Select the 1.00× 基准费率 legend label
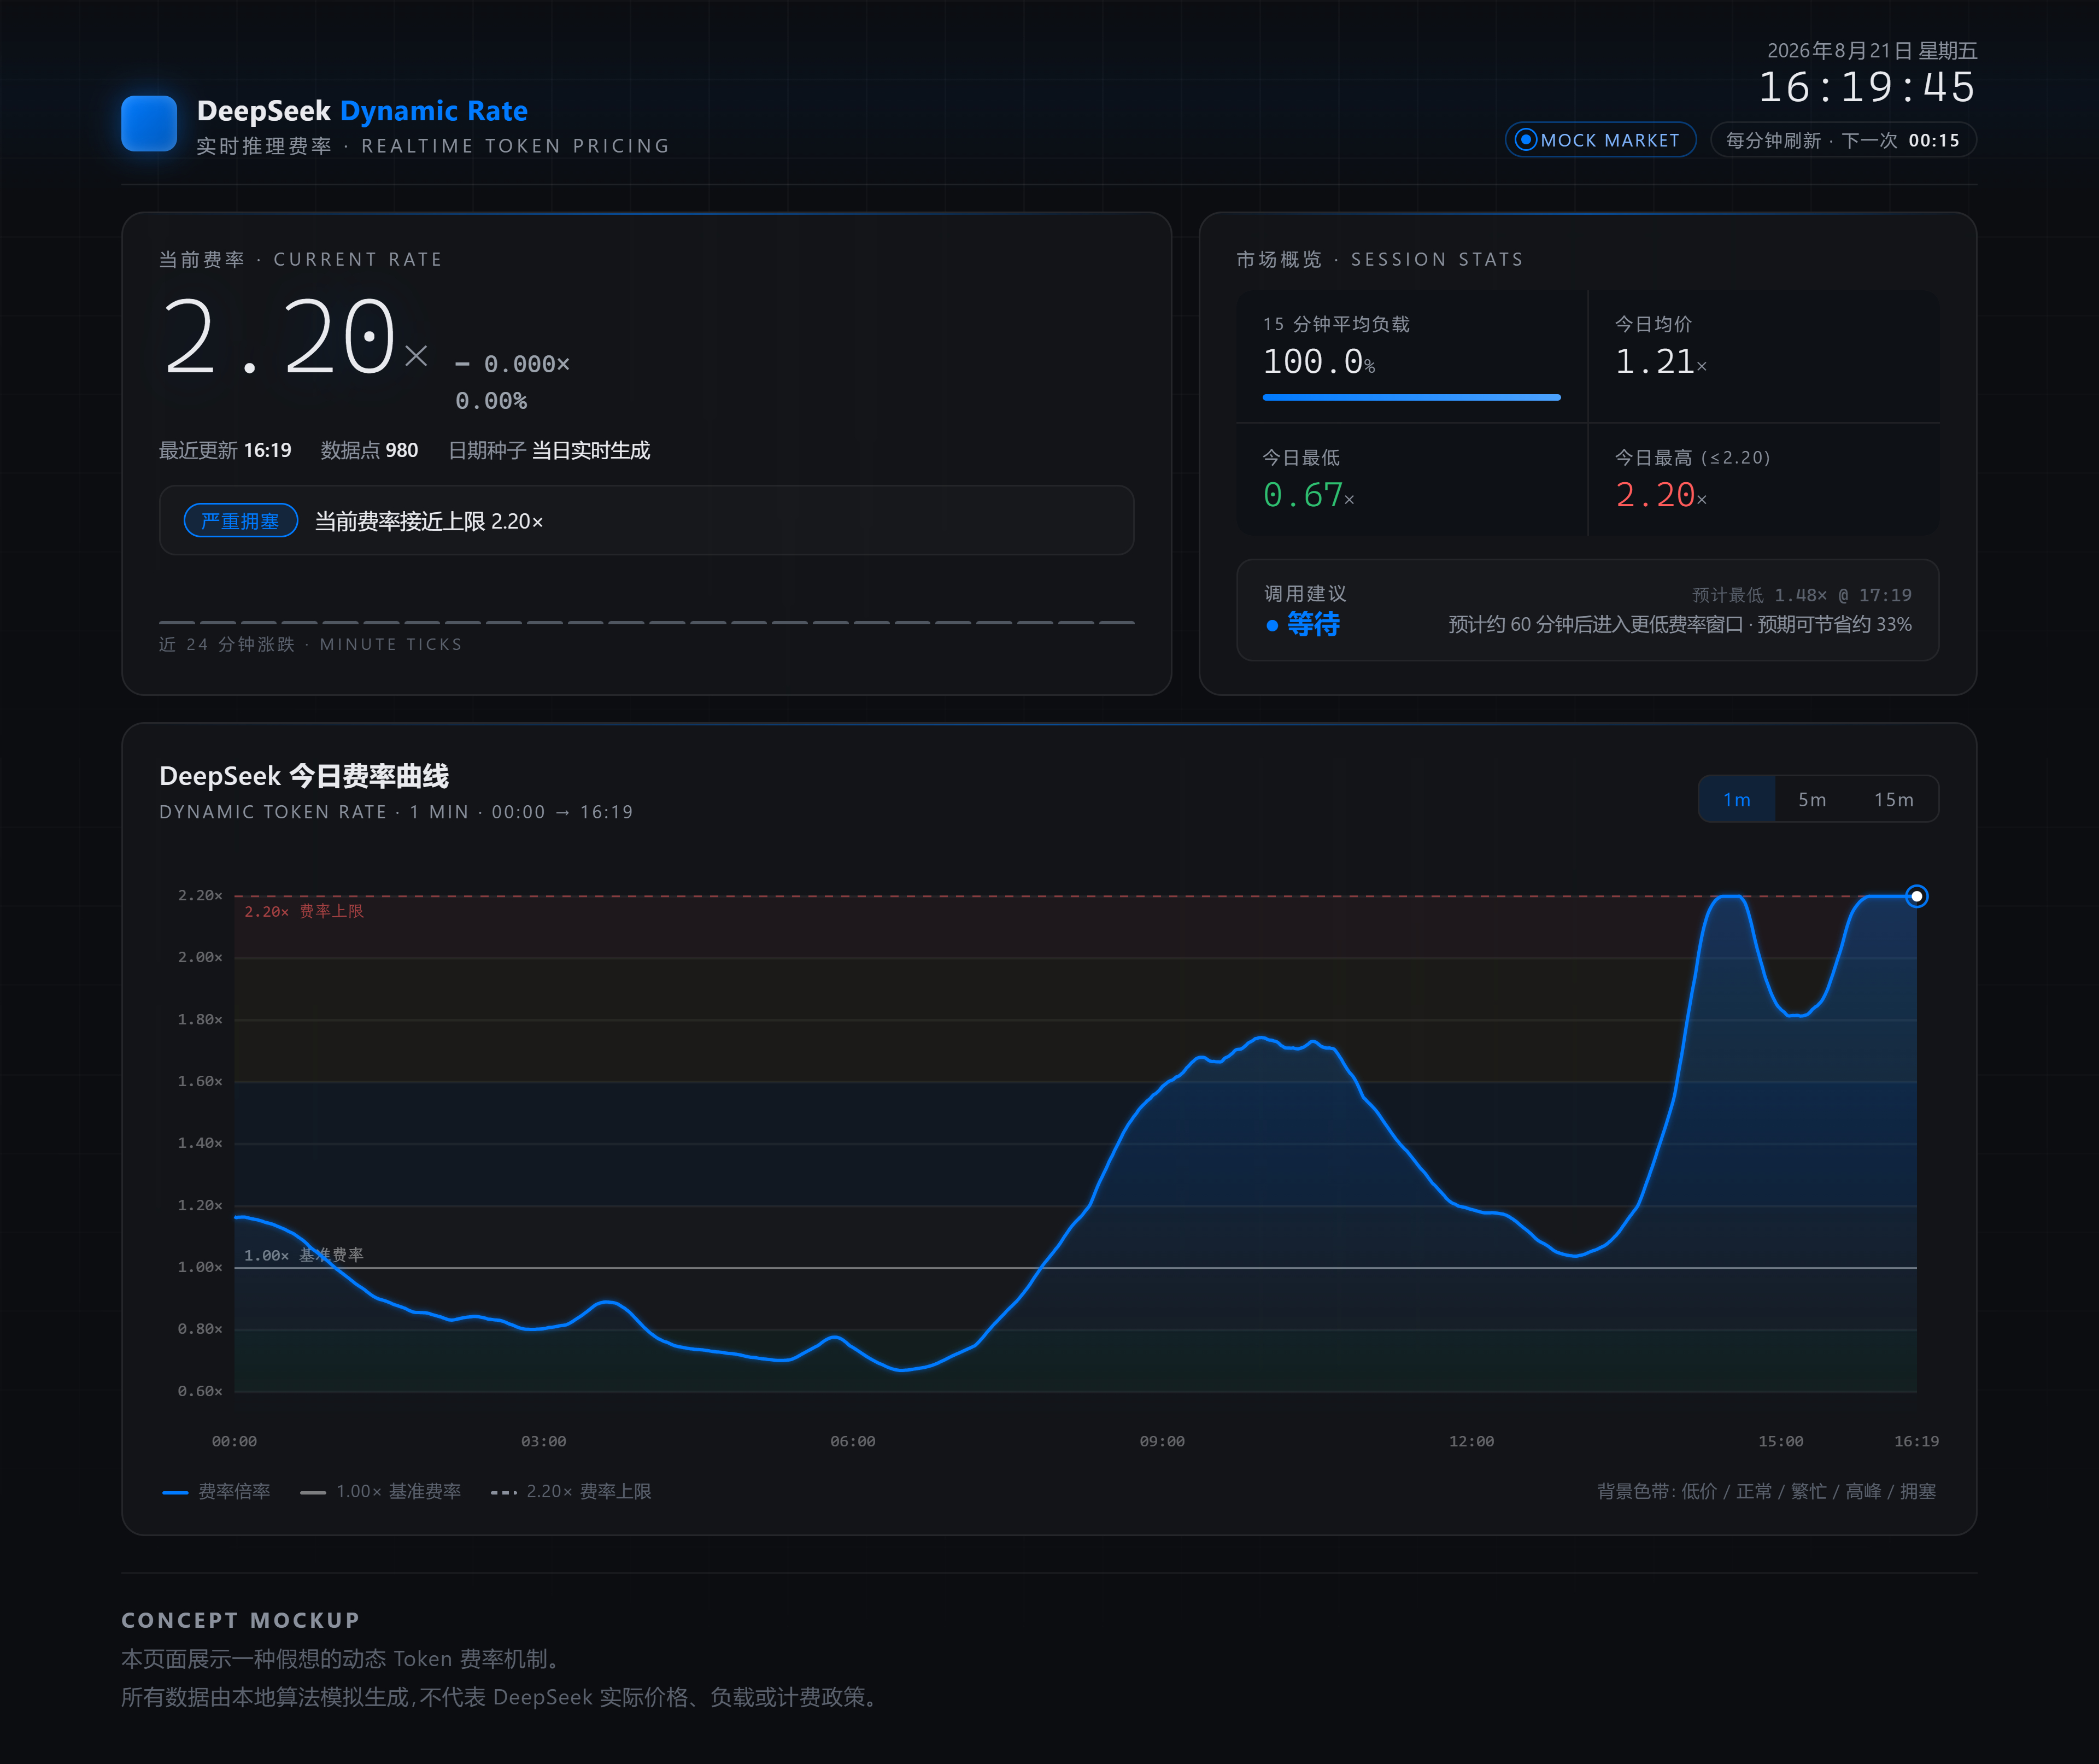This screenshot has height=1764, width=2099. (398, 1492)
